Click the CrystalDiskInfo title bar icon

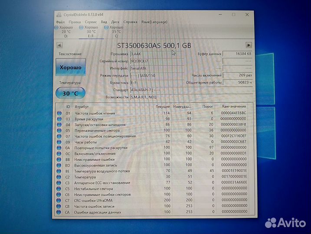pos(59,15)
